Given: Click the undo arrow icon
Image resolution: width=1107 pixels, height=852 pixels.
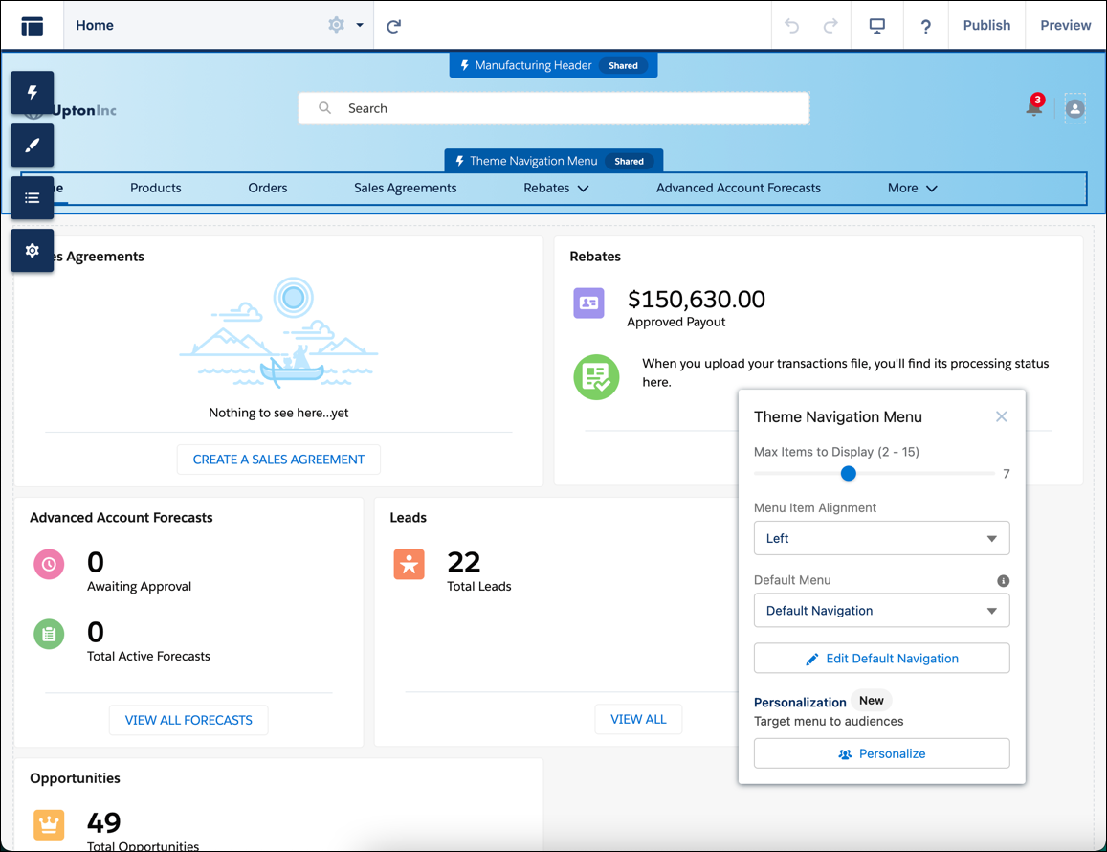Looking at the screenshot, I should [791, 26].
